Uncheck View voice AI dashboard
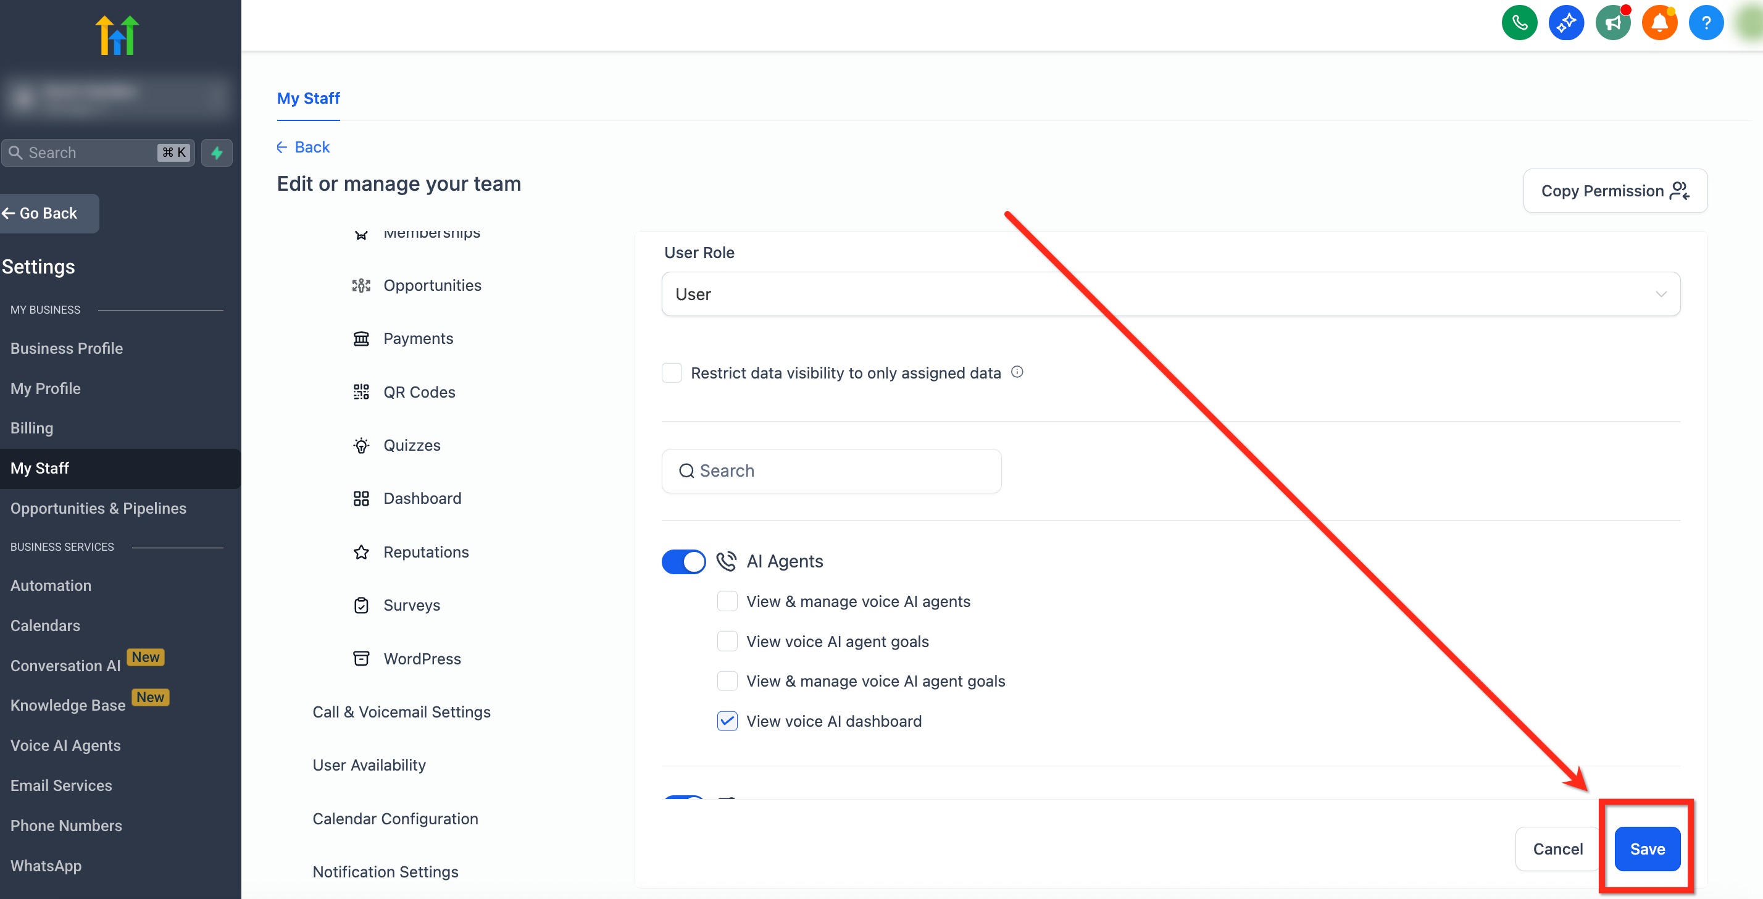The height and width of the screenshot is (899, 1763). pos(727,721)
